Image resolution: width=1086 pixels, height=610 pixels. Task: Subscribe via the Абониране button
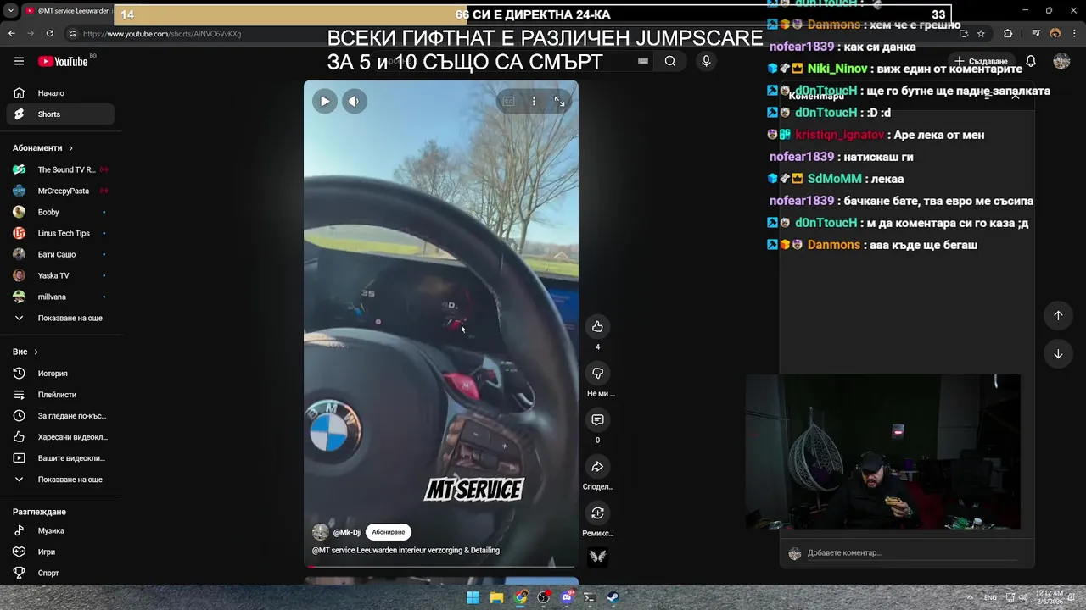[x=389, y=532]
